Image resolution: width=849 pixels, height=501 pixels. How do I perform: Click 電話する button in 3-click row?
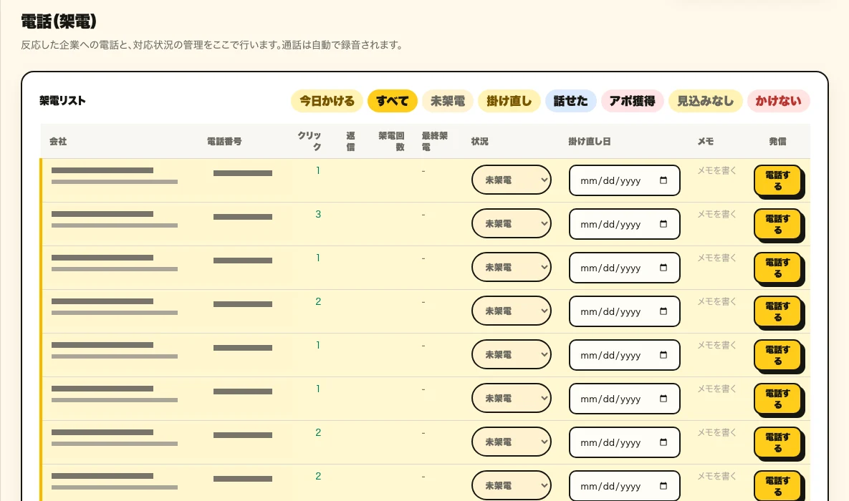(777, 224)
